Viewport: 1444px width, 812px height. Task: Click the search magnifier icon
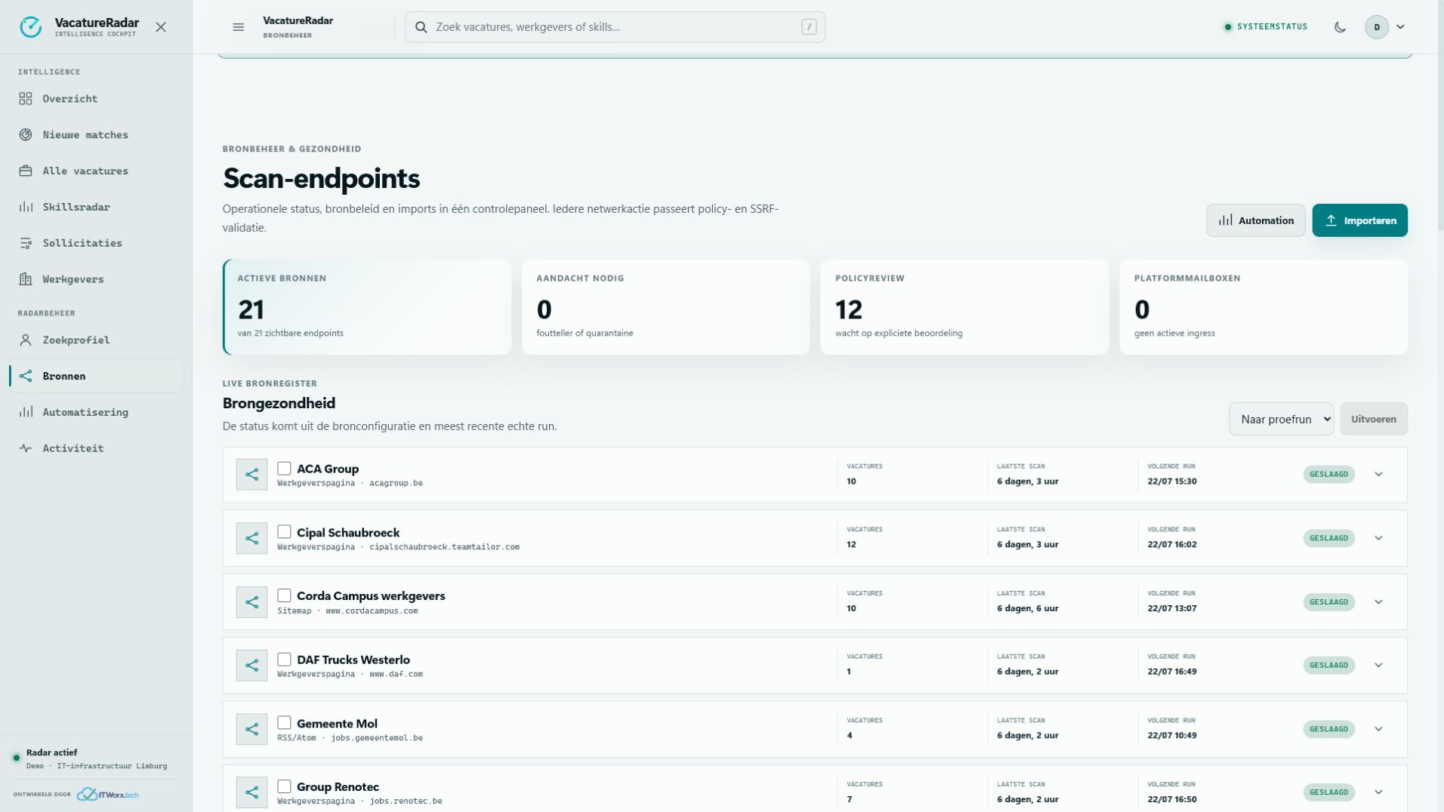[x=421, y=27]
